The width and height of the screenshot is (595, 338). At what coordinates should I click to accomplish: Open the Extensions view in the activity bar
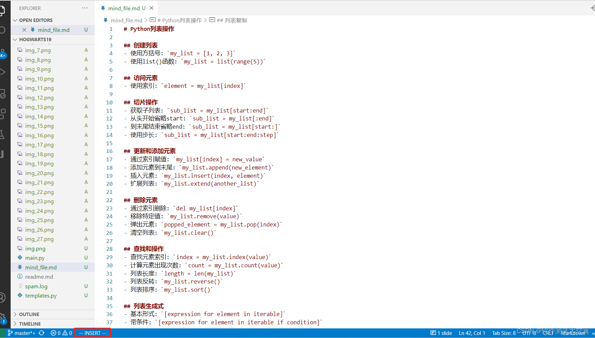click(x=2, y=114)
